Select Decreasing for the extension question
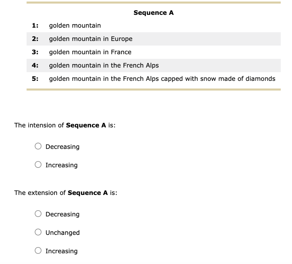Screen dimensions: 292x264 pos(38,213)
